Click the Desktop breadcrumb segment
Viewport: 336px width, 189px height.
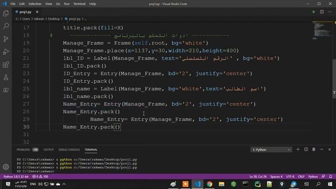(x=54, y=19)
